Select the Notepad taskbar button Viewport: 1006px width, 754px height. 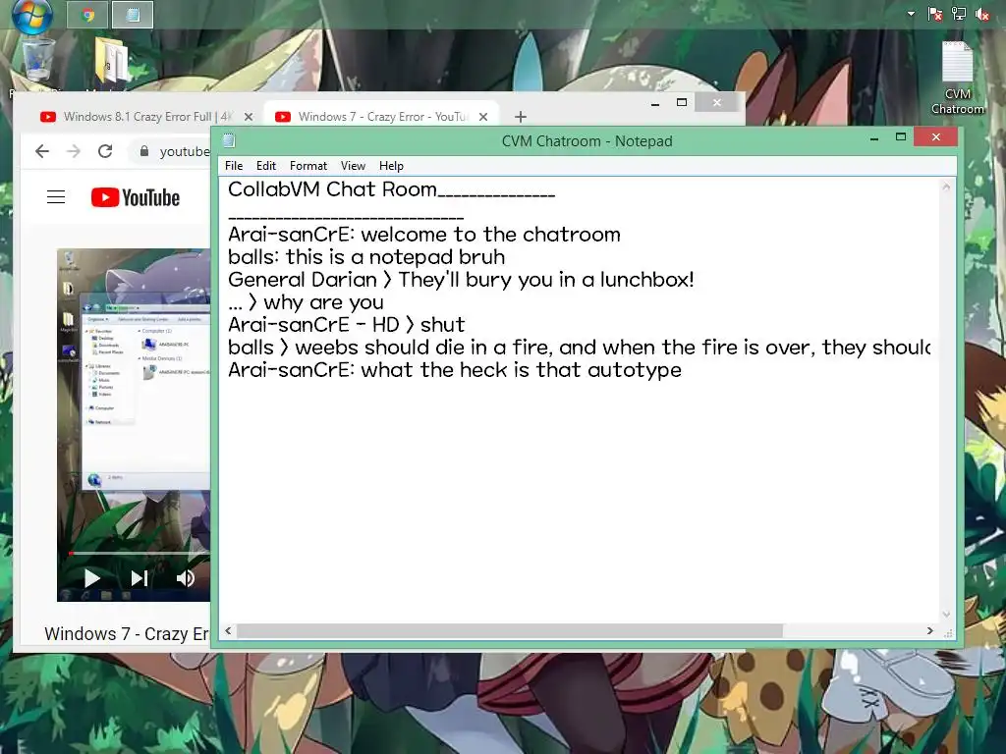pos(133,15)
